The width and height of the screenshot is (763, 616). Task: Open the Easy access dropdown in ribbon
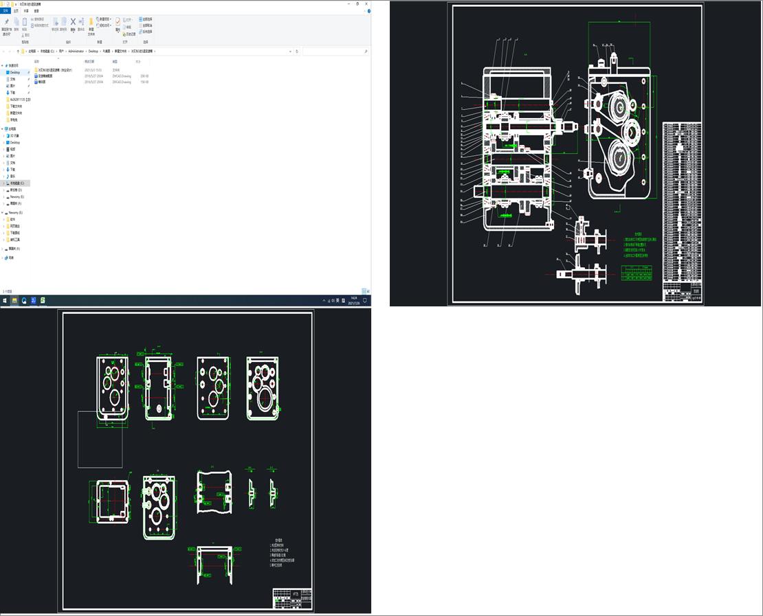tap(104, 25)
